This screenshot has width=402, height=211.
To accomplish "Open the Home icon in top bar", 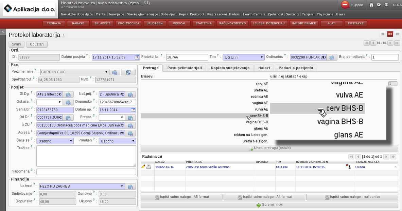I will point(371,5).
